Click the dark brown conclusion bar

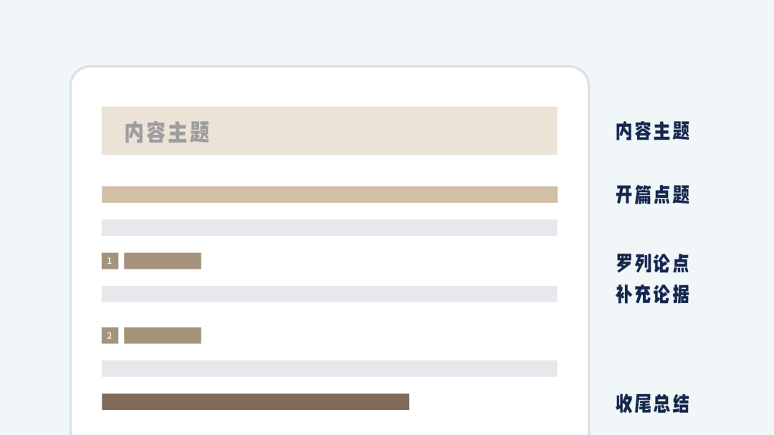point(255,401)
